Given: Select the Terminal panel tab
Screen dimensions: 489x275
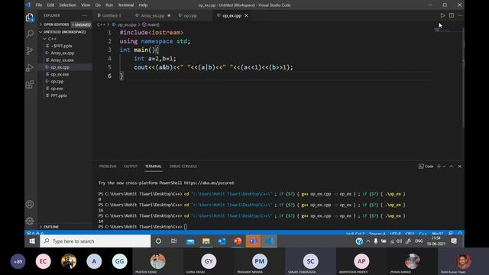Looking at the screenshot, I should pos(153,167).
